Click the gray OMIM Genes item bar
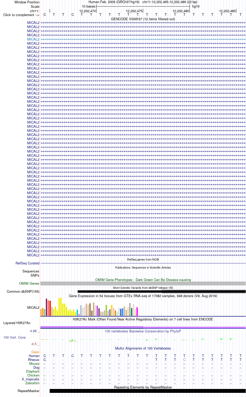Viewport: 246px width, 397px height. [x=143, y=284]
